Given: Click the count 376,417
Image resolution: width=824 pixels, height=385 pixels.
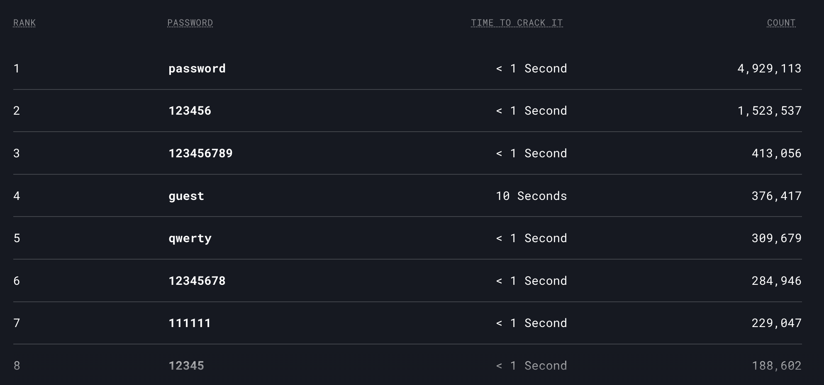Looking at the screenshot, I should (x=776, y=196).
